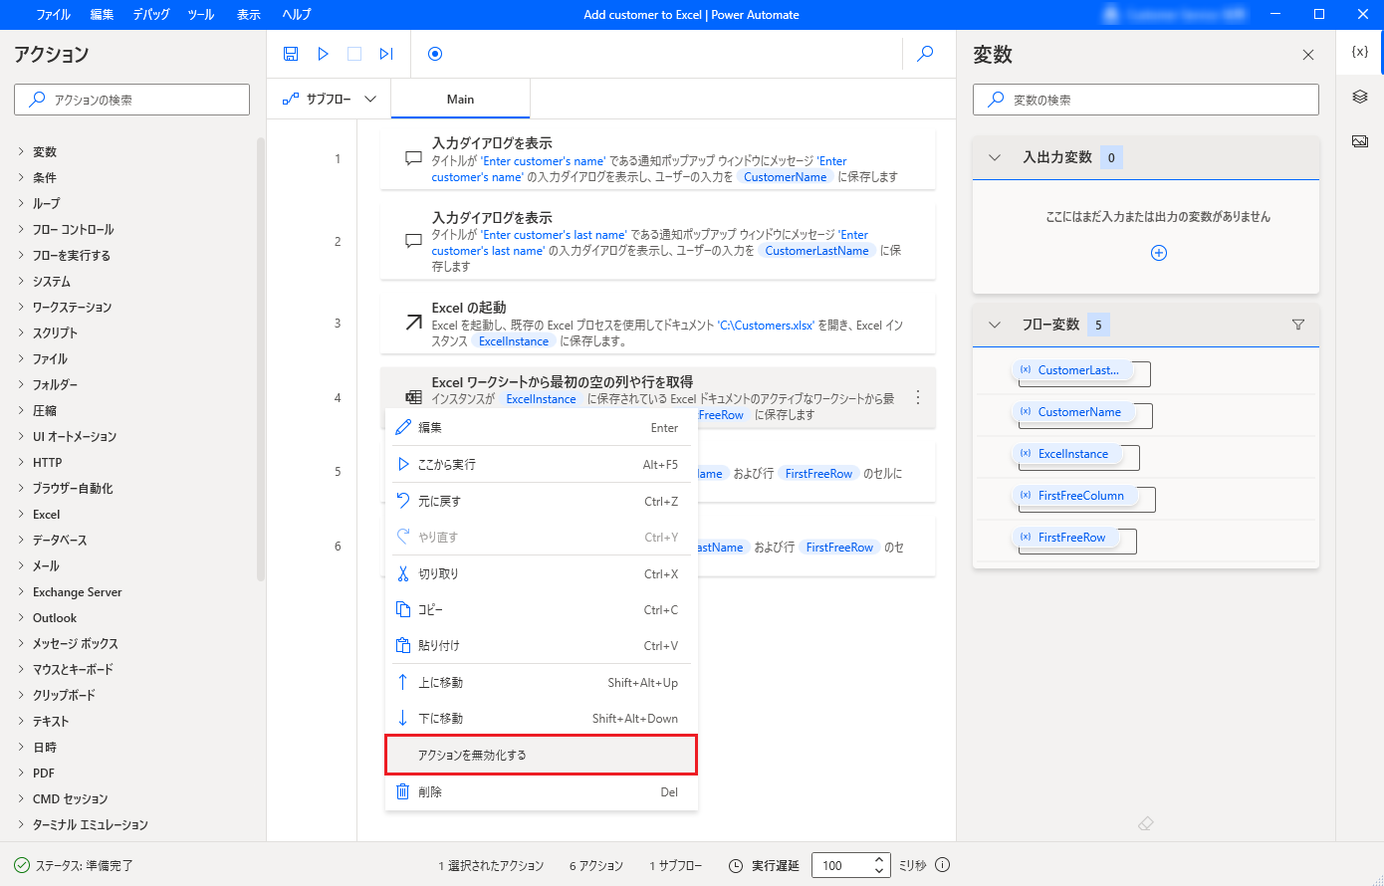The image size is (1384, 886).
Task: Start the recorder icon
Action: pos(435,54)
